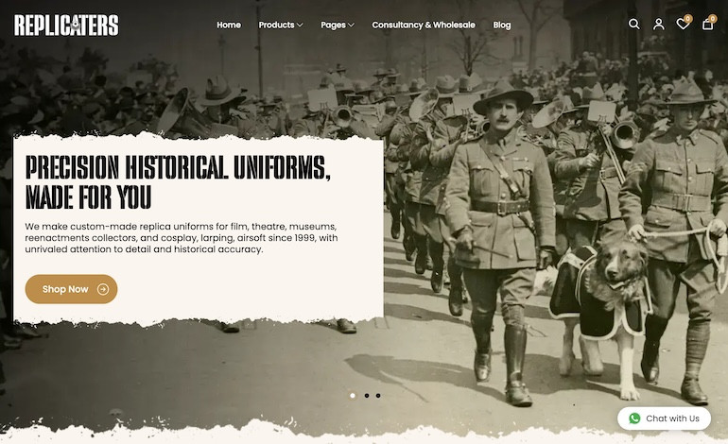Viewport: 728px width, 444px height.
Task: Go to the Home menu item
Action: (229, 26)
